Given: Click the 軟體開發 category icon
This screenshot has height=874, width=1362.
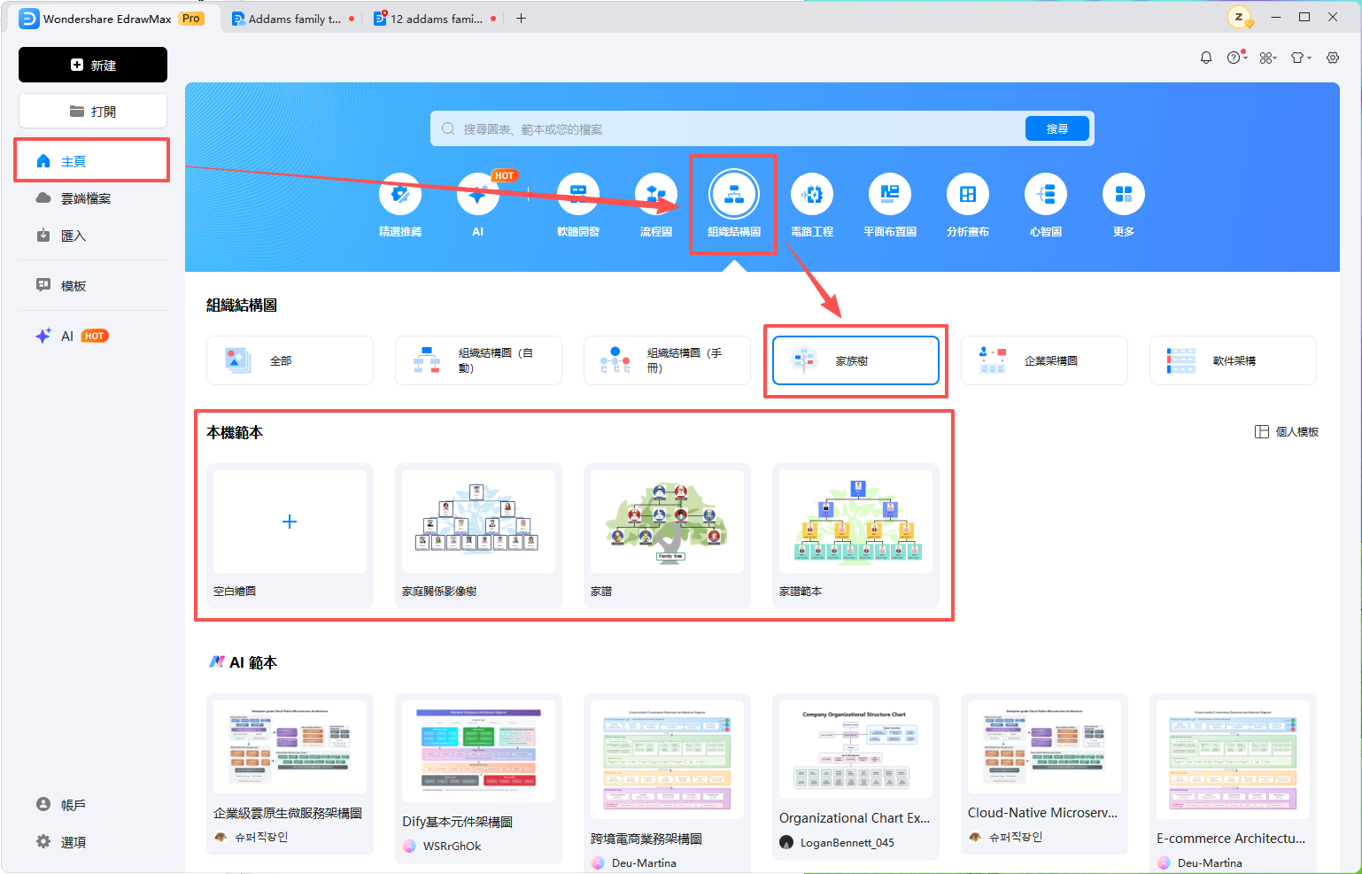Looking at the screenshot, I should point(578,194).
